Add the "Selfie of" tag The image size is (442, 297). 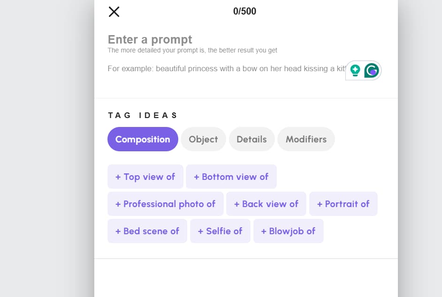click(220, 231)
